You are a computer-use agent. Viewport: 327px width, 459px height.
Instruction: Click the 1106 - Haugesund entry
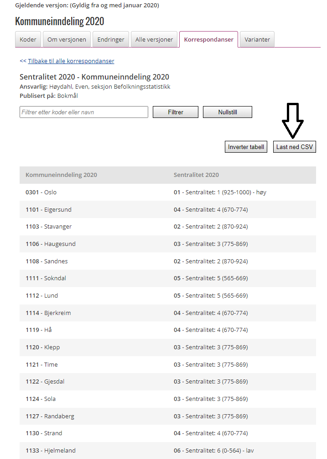[50, 244]
